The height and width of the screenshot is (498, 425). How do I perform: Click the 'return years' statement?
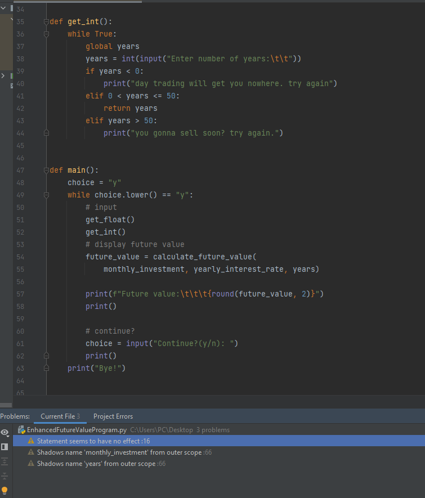pyautogui.click(x=130, y=108)
